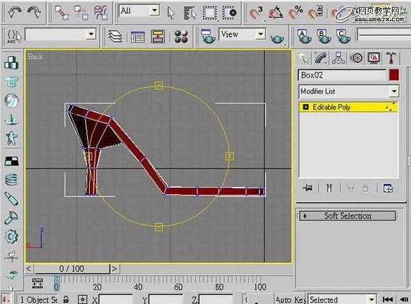Toggle Absolute/Offset transform type-in mode

click(82, 299)
